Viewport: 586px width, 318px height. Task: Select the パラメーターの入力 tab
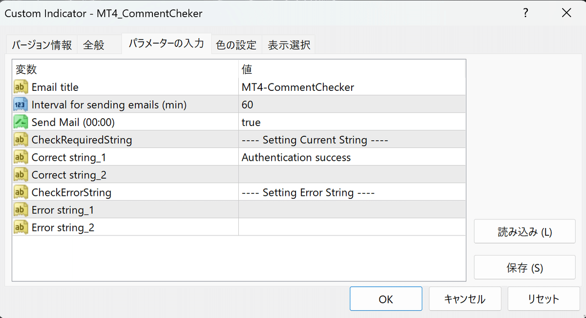166,43
